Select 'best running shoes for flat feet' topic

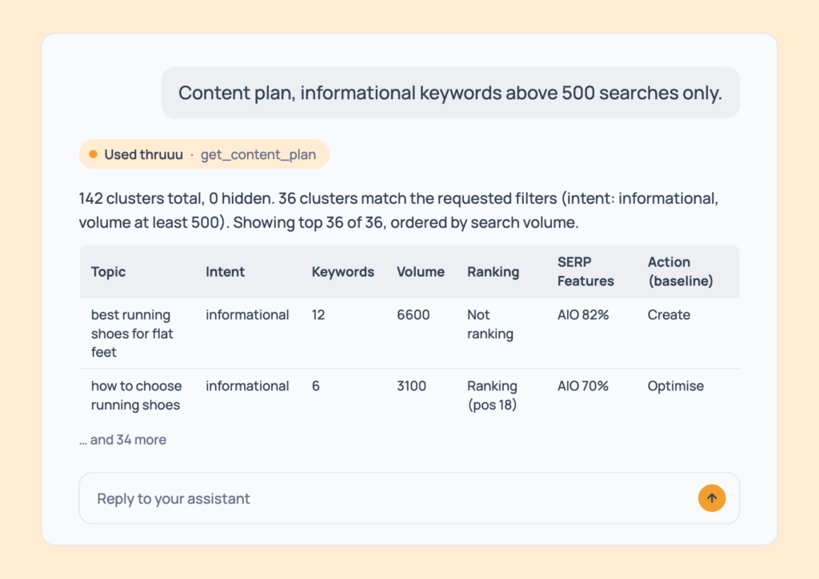132,333
